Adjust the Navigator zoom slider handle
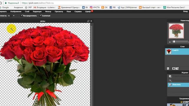189x106 pixels. click(174, 42)
